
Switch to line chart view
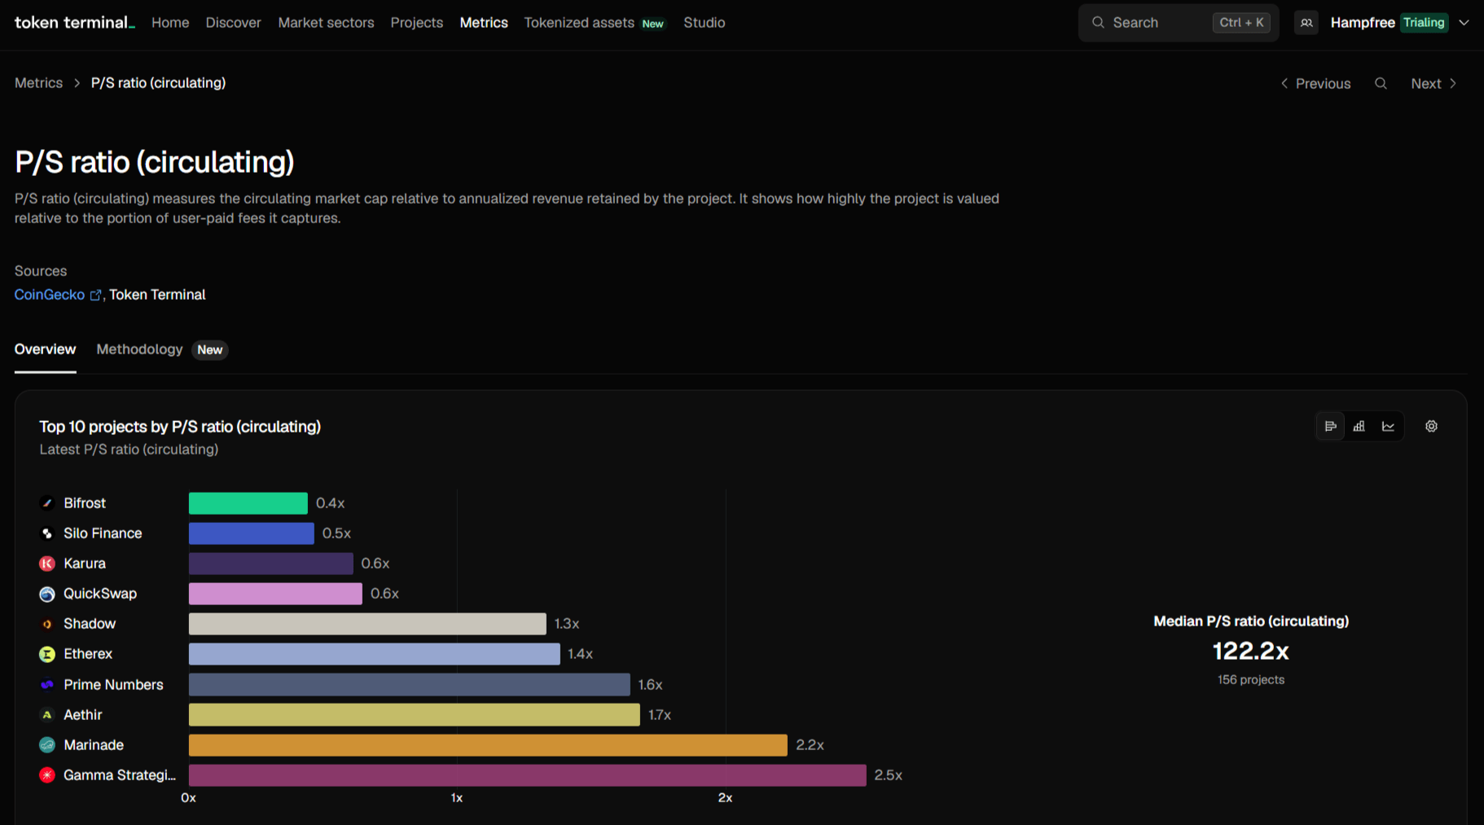point(1388,426)
